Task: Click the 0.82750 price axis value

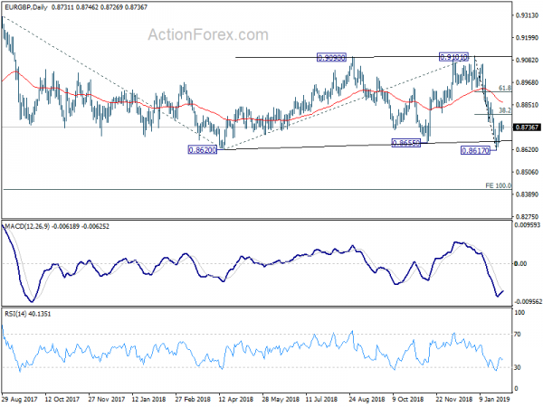Action: pyautogui.click(x=527, y=217)
